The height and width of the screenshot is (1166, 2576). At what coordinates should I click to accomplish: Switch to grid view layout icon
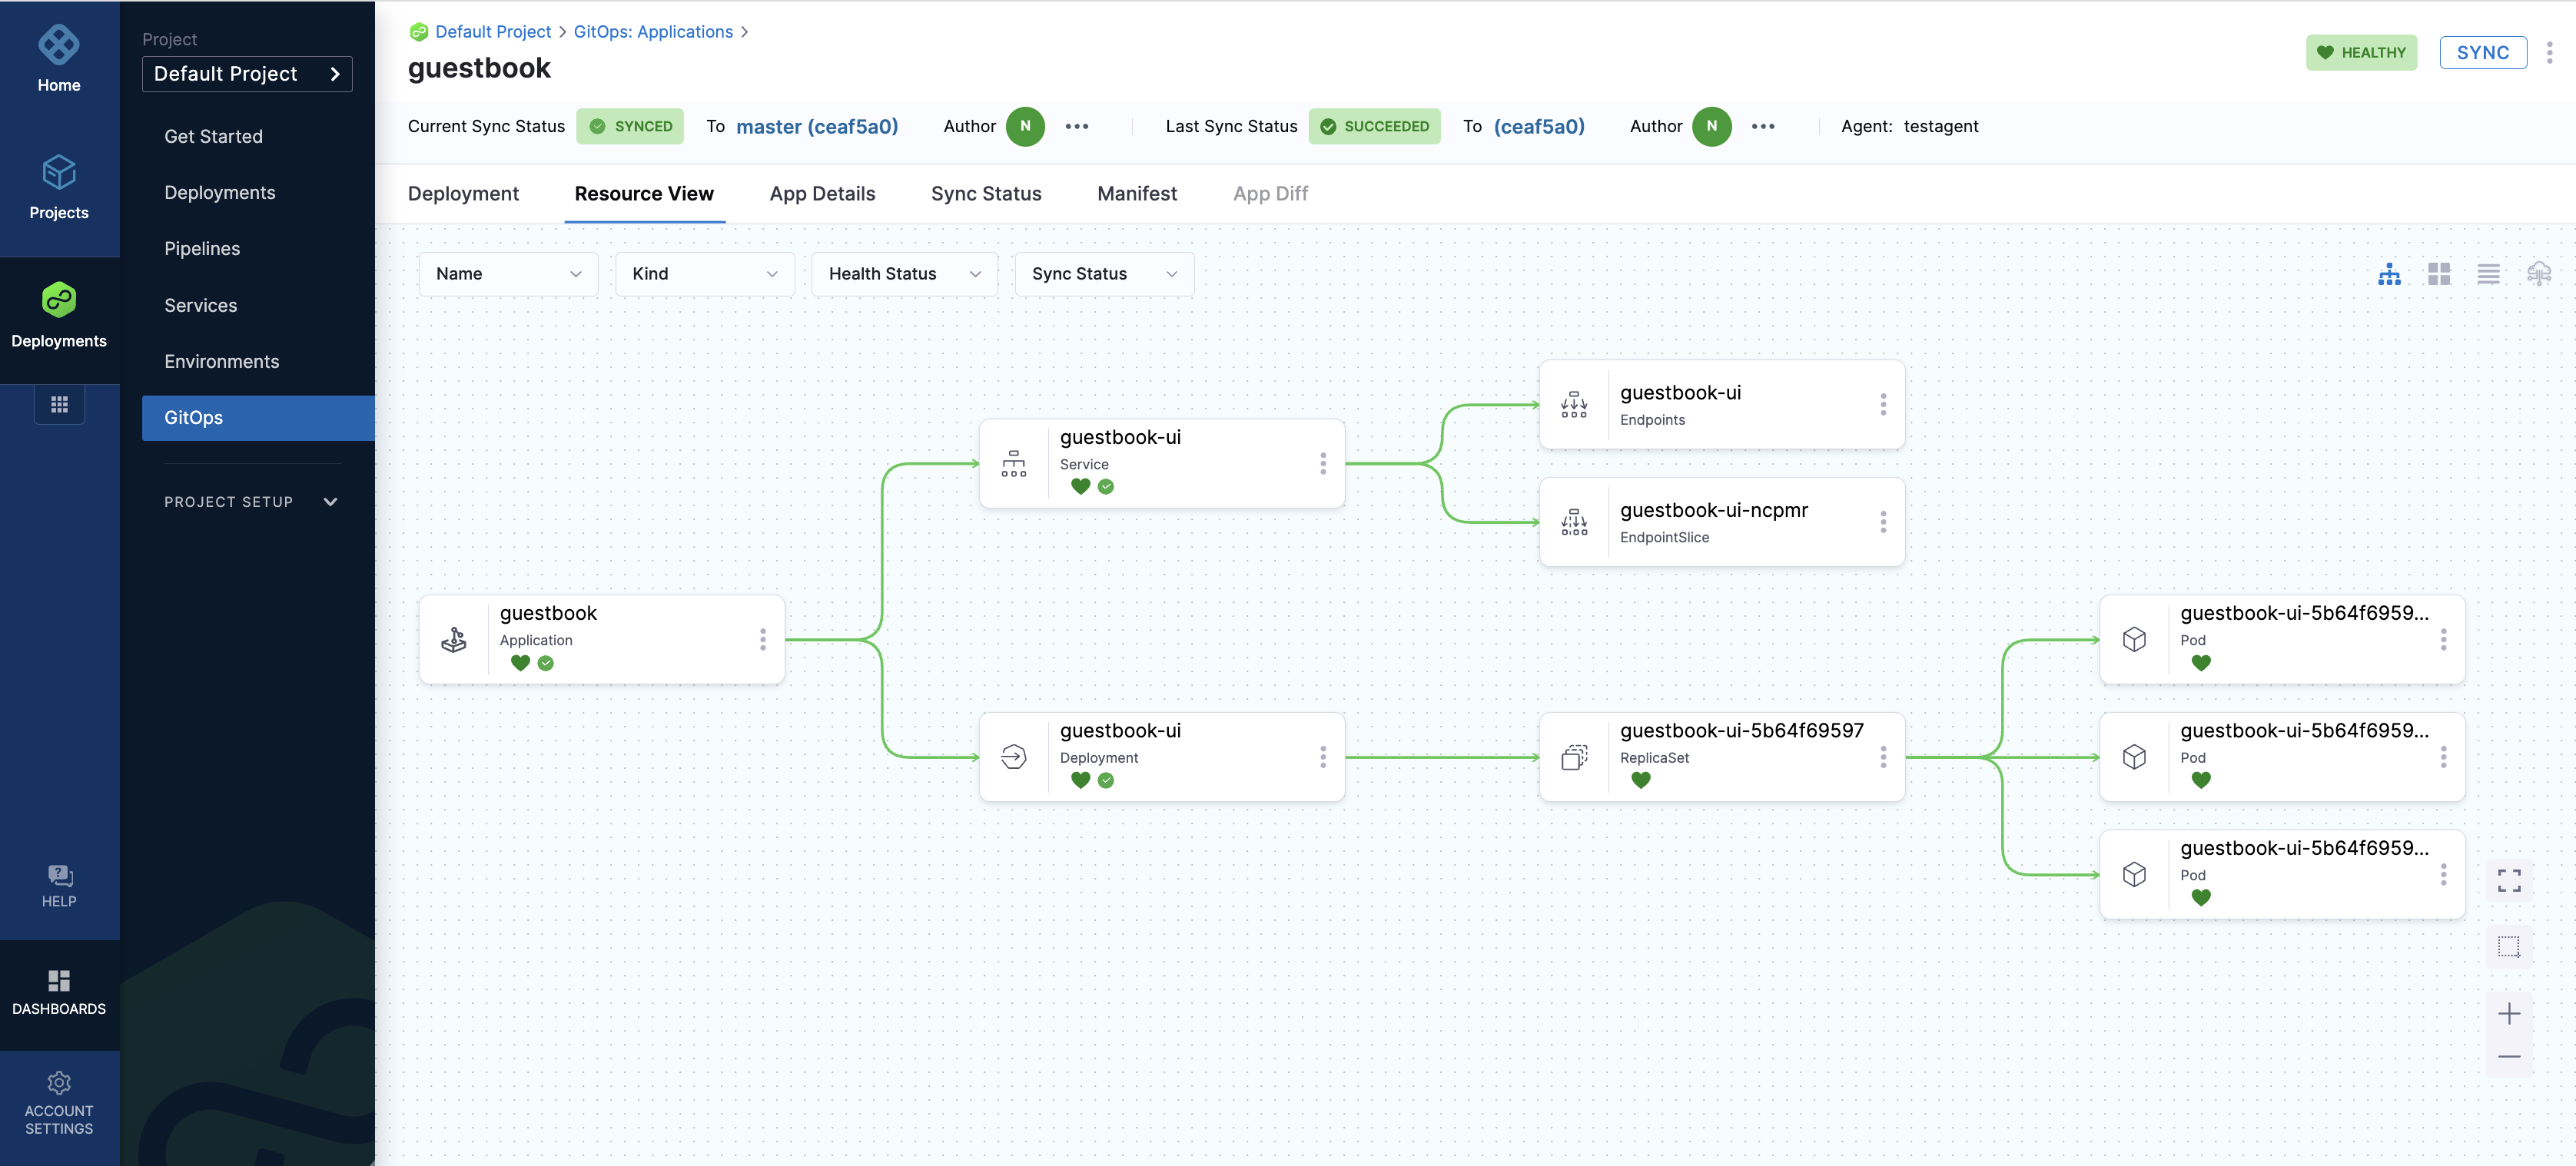[2438, 273]
